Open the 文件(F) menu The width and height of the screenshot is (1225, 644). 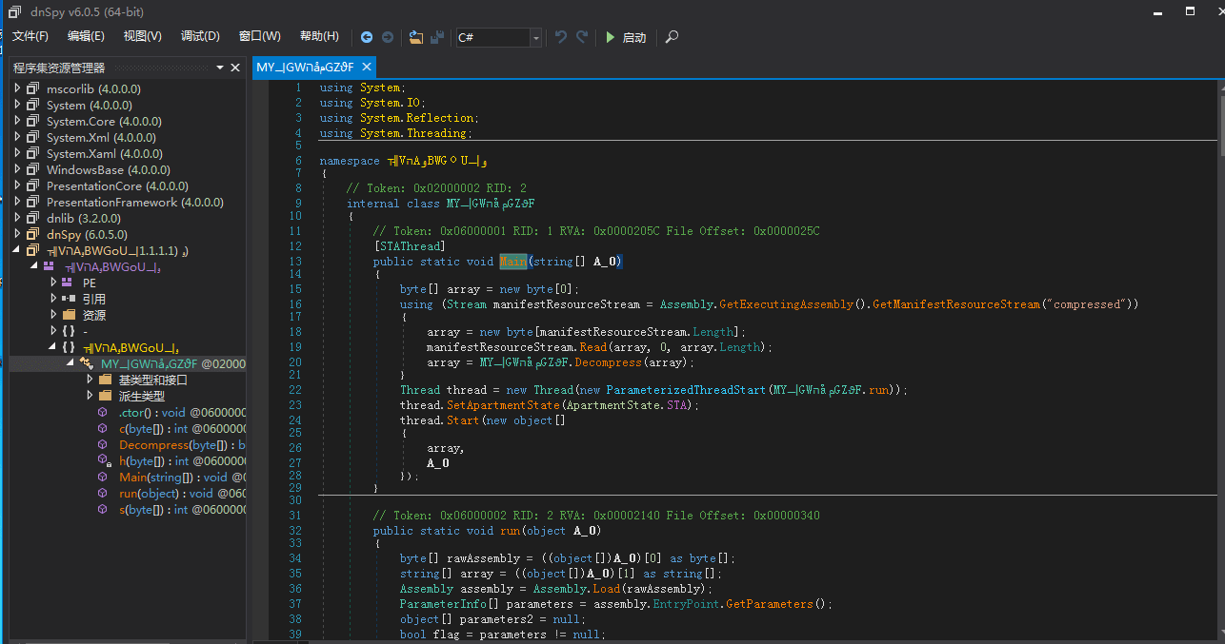[x=30, y=36]
